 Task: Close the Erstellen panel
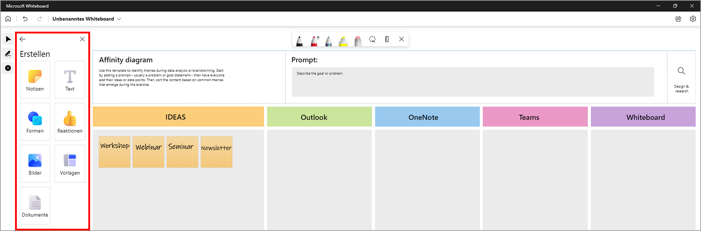[82, 39]
